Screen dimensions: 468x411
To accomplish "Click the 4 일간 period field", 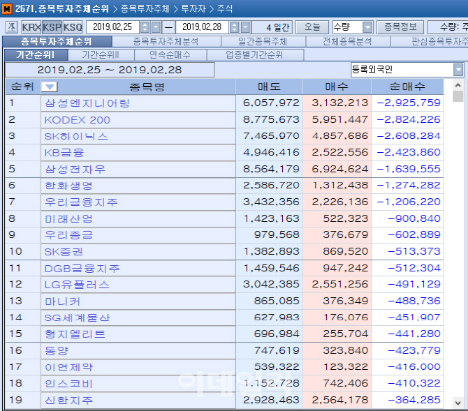I will click(x=272, y=27).
